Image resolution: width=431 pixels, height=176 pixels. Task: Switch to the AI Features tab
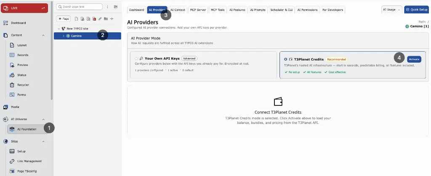pos(237,10)
